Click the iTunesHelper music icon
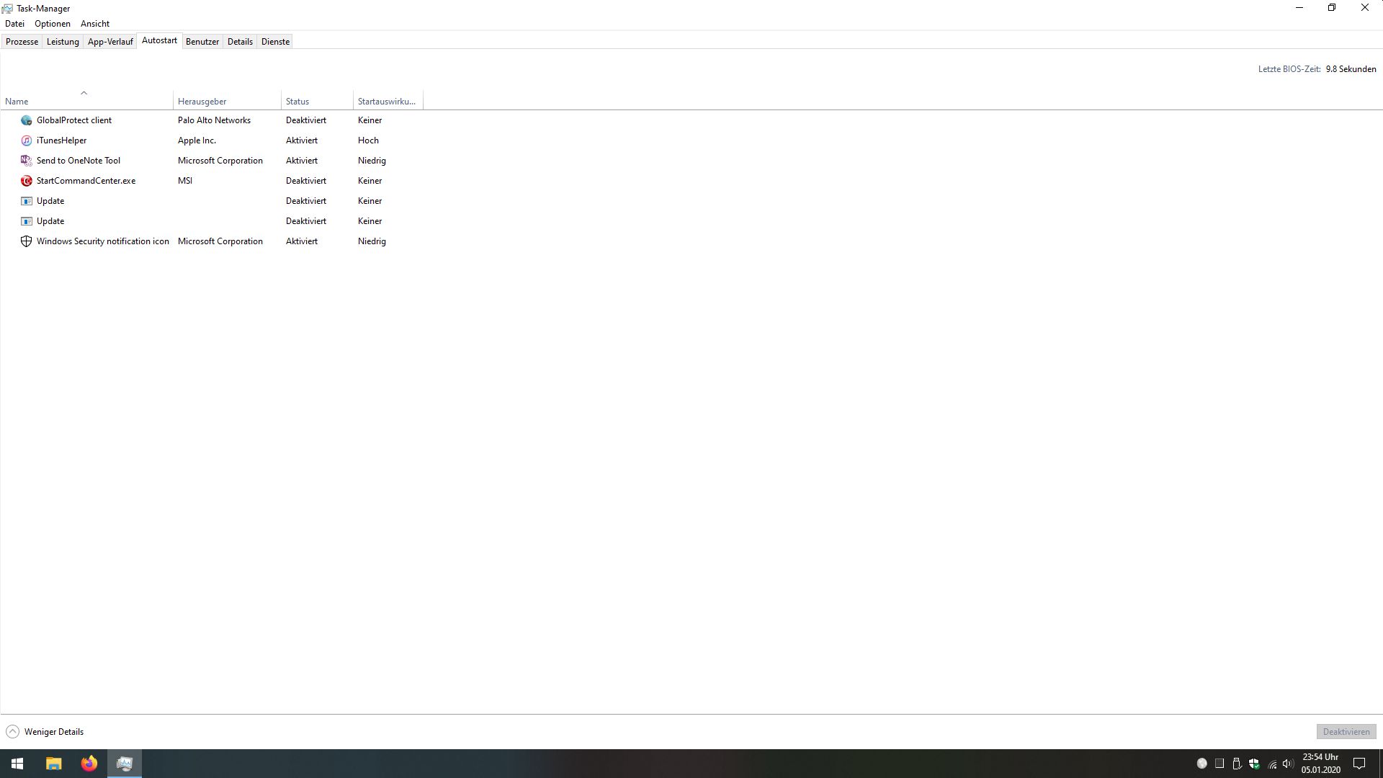 click(27, 140)
